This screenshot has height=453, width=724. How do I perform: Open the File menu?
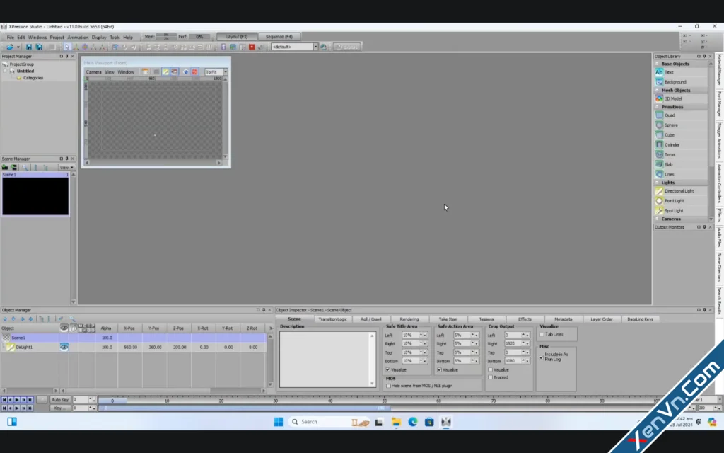click(x=10, y=37)
